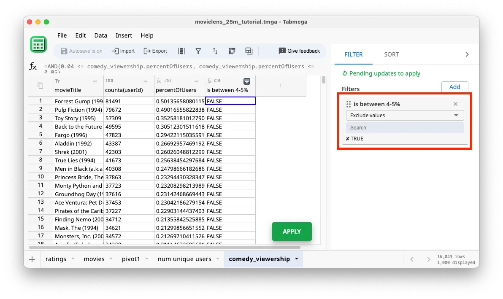Add a new filter using the Add button
Viewport: 503px width, 299px height.
click(x=454, y=86)
